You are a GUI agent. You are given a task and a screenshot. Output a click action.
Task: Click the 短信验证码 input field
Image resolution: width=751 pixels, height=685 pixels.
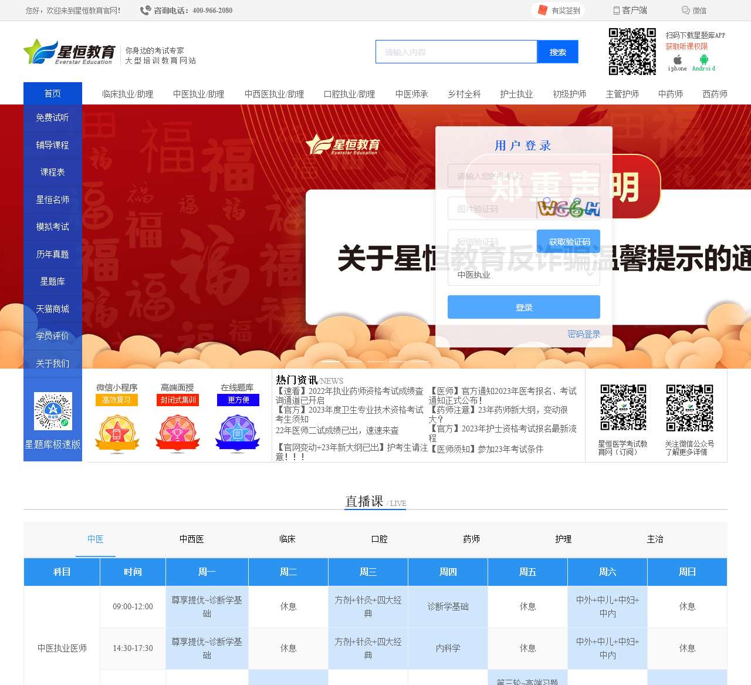coord(492,241)
